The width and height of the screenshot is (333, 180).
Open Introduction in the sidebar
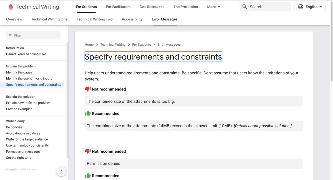click(15, 48)
